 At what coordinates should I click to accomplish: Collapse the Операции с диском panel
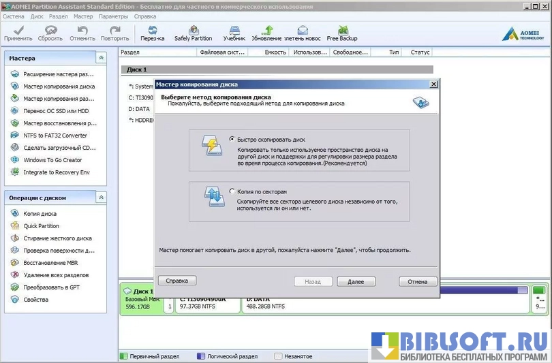101,198
